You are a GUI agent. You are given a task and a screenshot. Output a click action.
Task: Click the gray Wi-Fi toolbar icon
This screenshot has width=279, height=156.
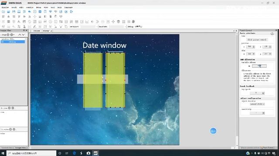[56, 12]
